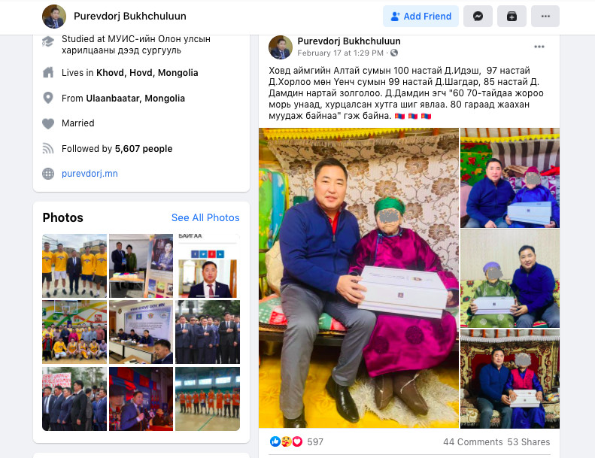Open the Messenger chat icon button
This screenshot has width=595, height=458.
[478, 17]
